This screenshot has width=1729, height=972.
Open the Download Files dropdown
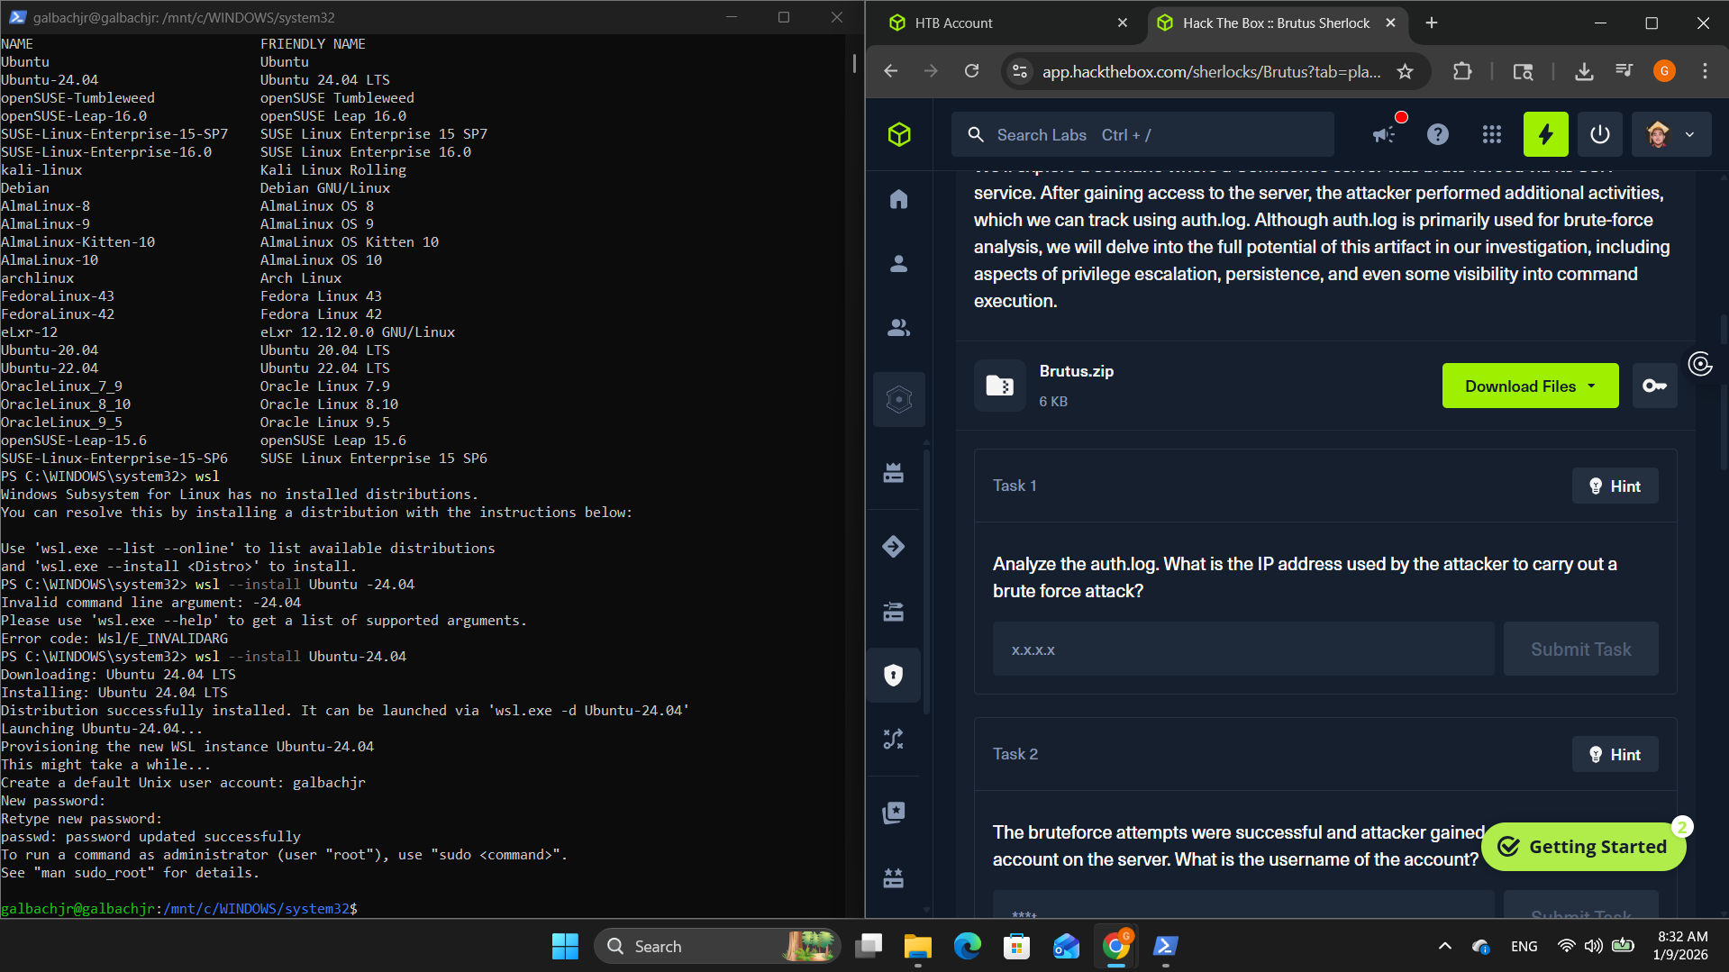click(x=1530, y=386)
